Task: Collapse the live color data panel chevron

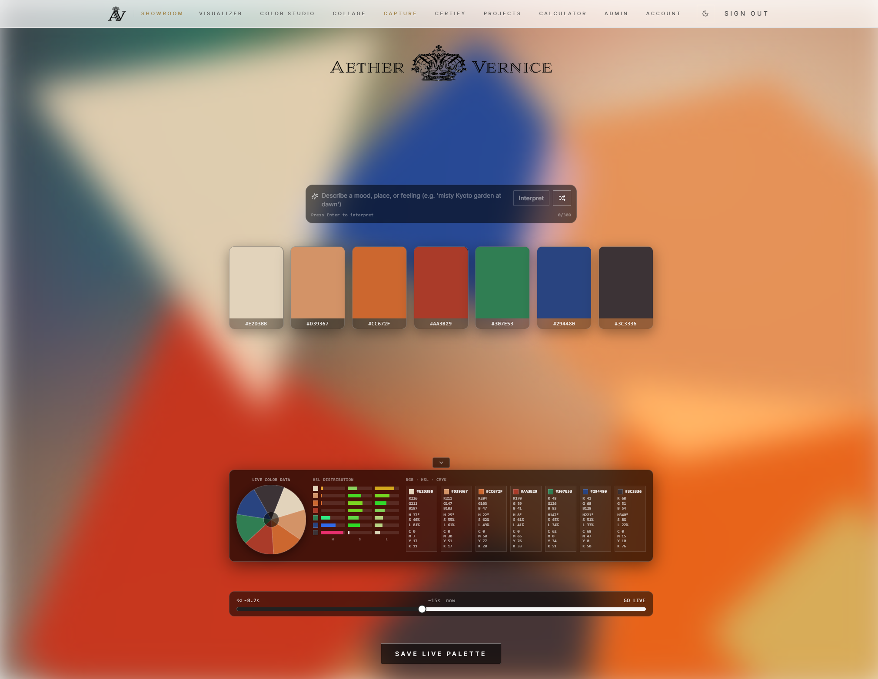Action: [x=441, y=463]
